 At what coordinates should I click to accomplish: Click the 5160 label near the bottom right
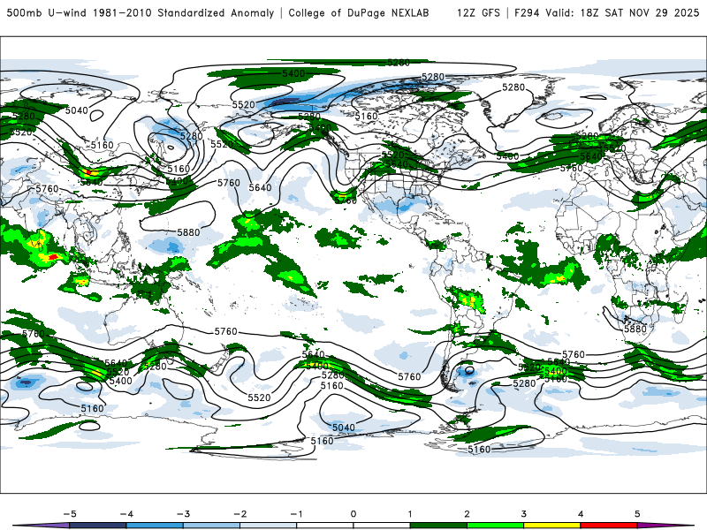479,449
